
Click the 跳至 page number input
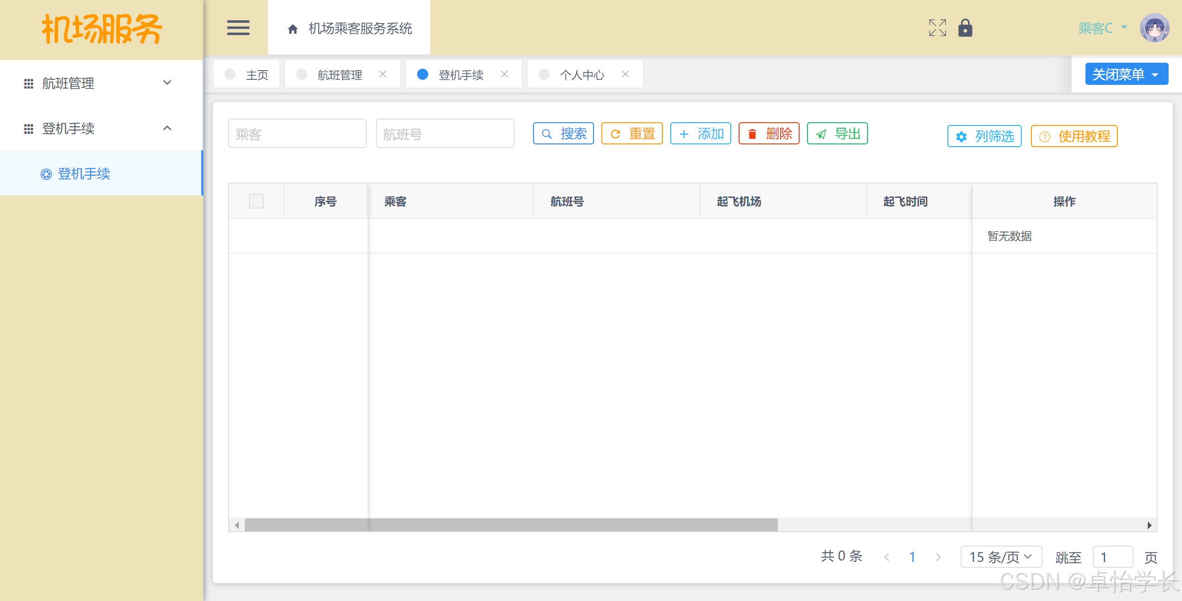click(x=1112, y=557)
